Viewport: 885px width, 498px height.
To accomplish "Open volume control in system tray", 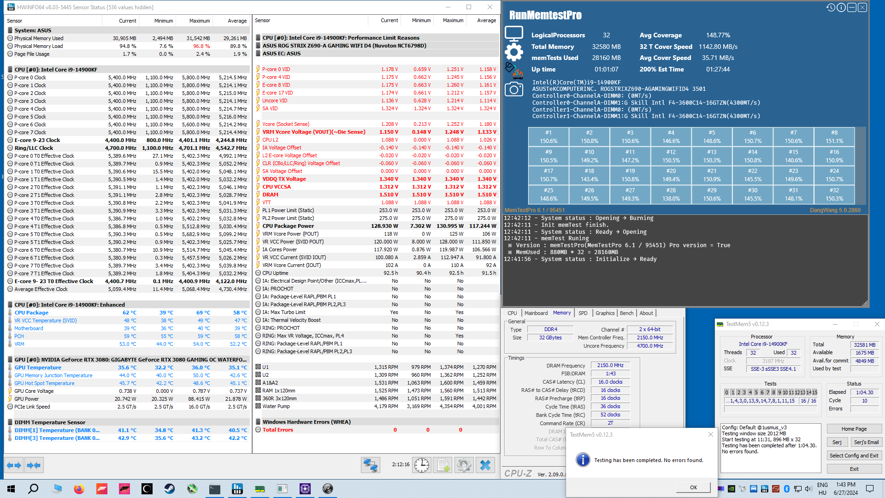I will click(x=809, y=489).
